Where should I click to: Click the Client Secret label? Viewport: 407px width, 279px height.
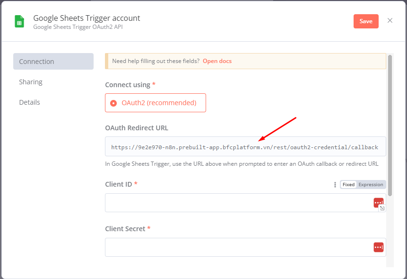[125, 229]
